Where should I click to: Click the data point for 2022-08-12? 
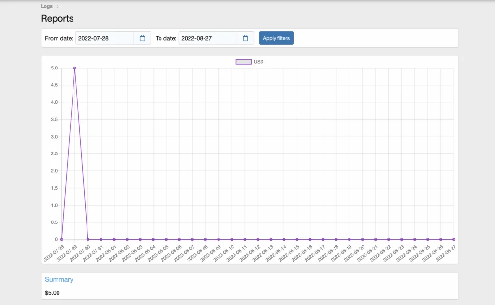coord(258,239)
